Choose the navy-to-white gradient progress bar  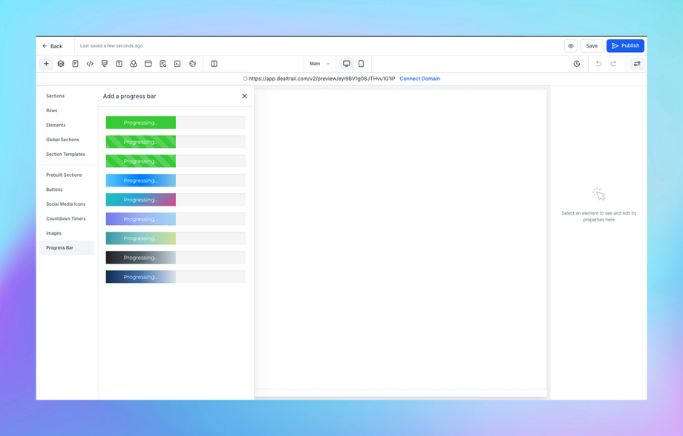click(175, 277)
